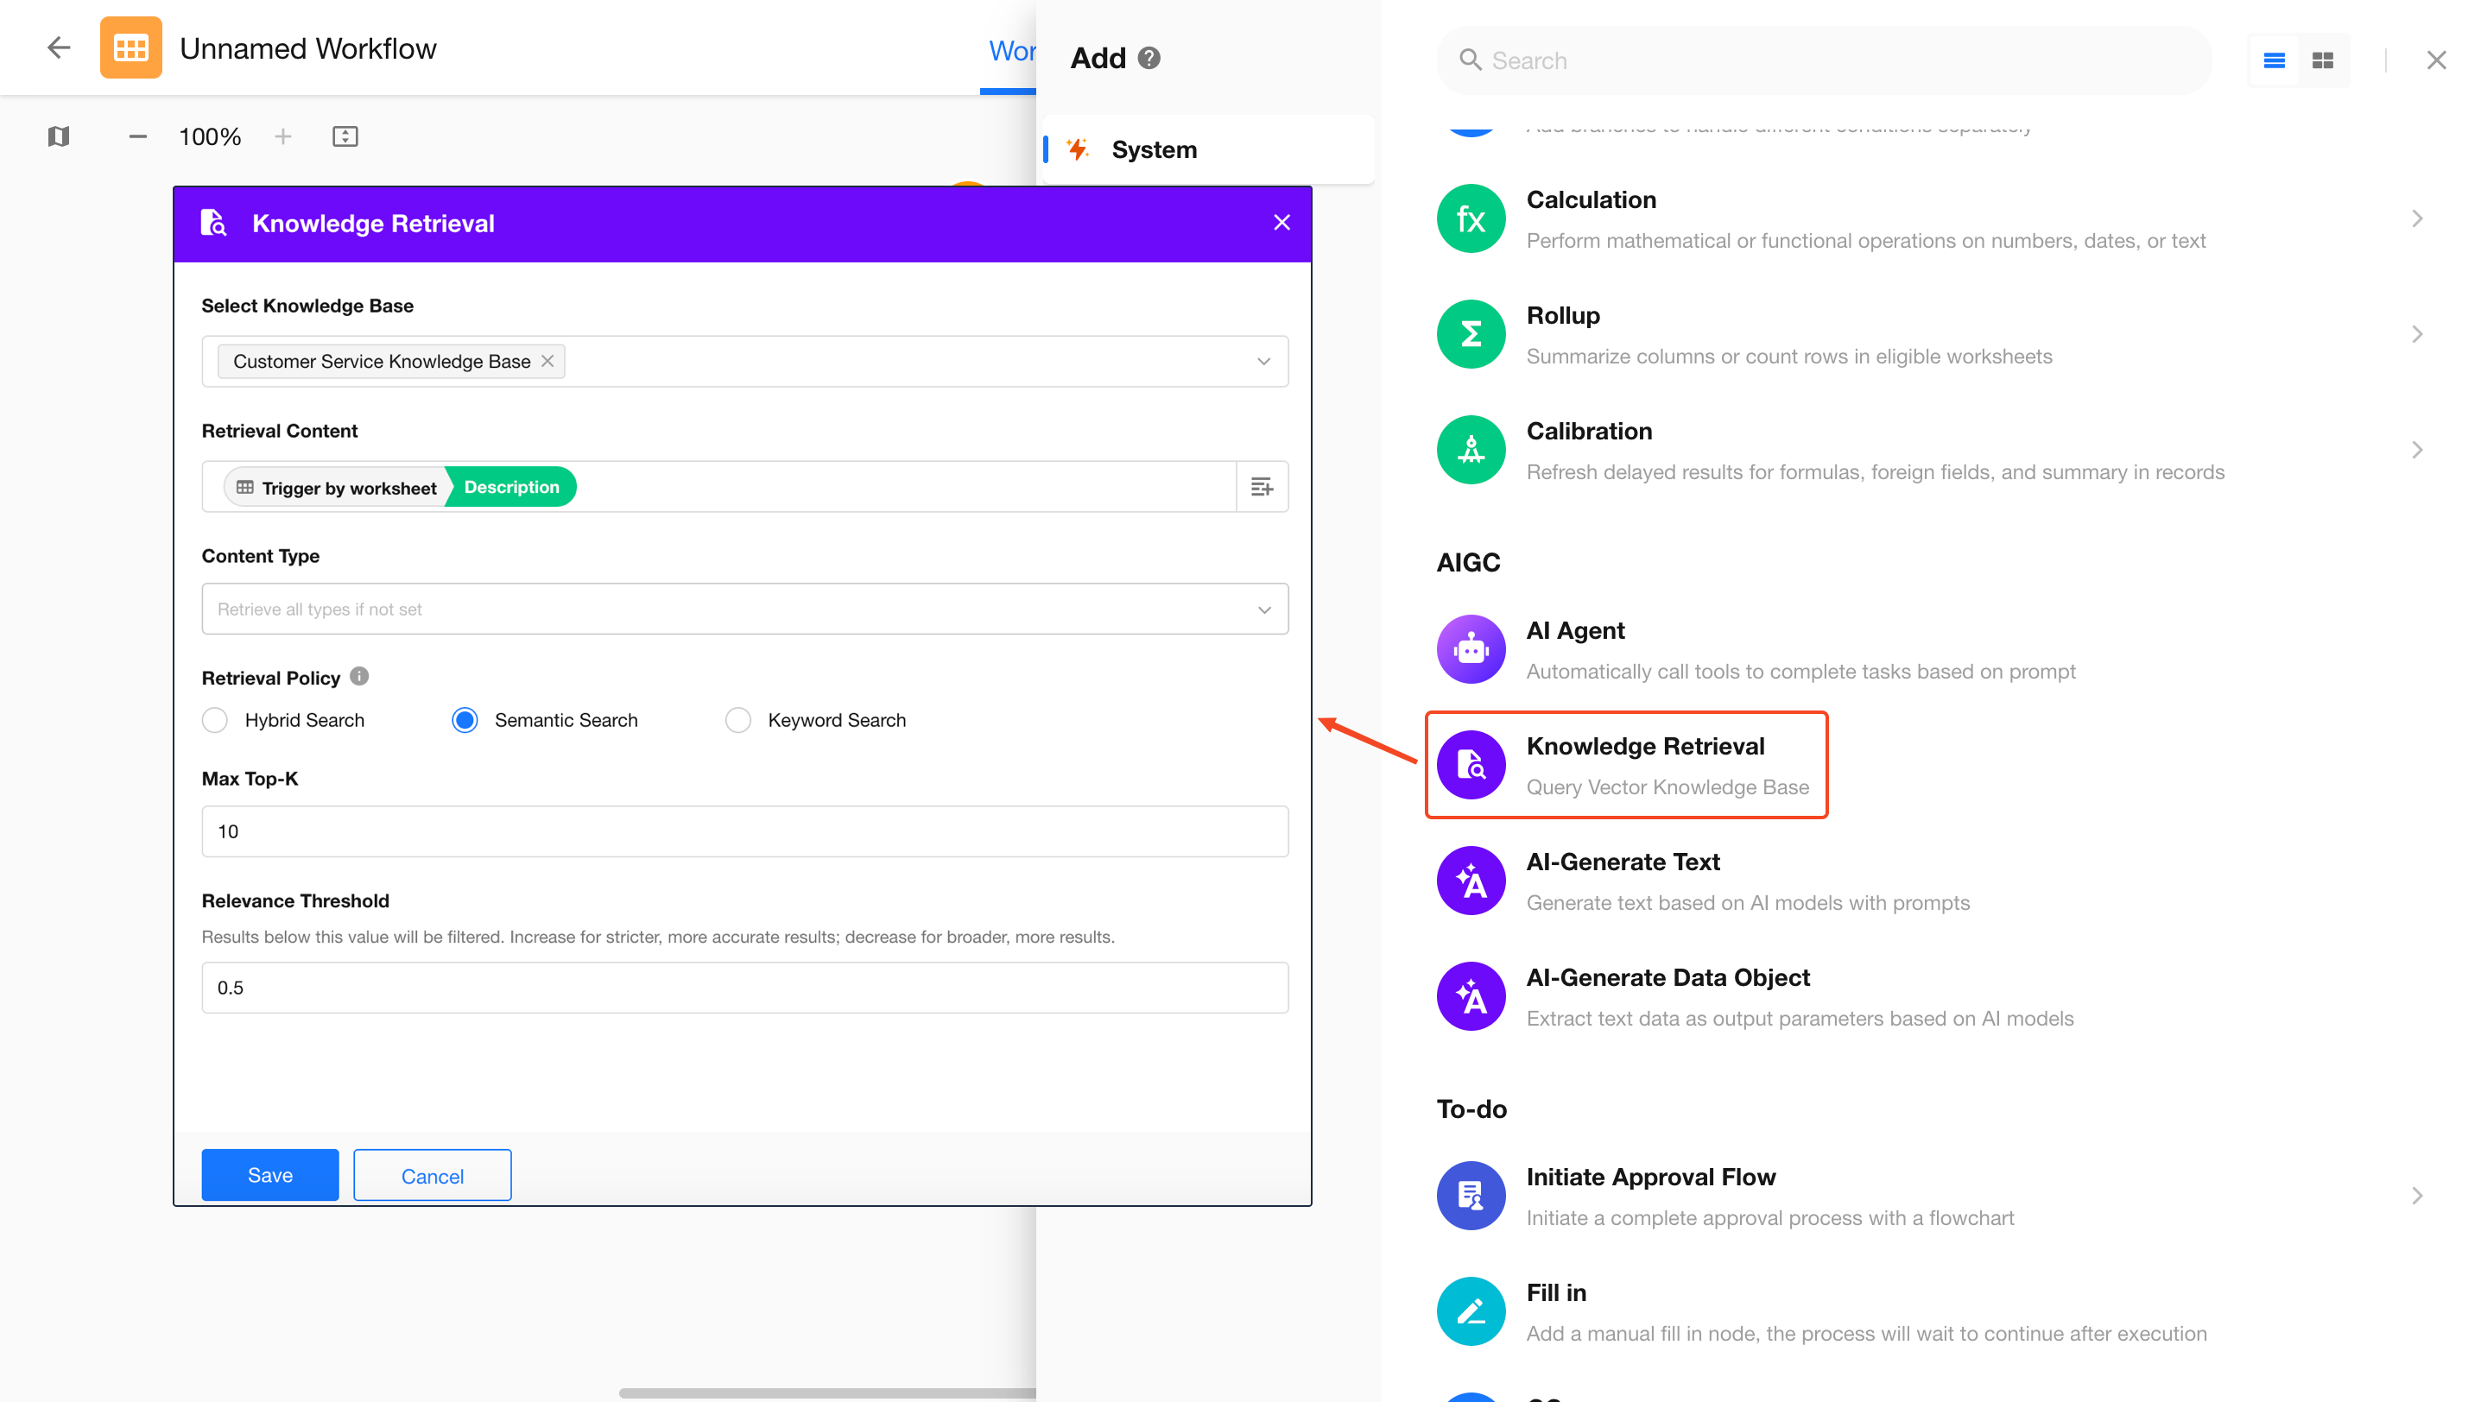
Task: Open the Select Knowledge Base dropdown
Action: (x=1262, y=362)
